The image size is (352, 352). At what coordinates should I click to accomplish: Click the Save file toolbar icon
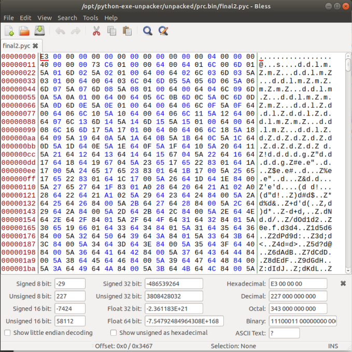tap(39, 31)
